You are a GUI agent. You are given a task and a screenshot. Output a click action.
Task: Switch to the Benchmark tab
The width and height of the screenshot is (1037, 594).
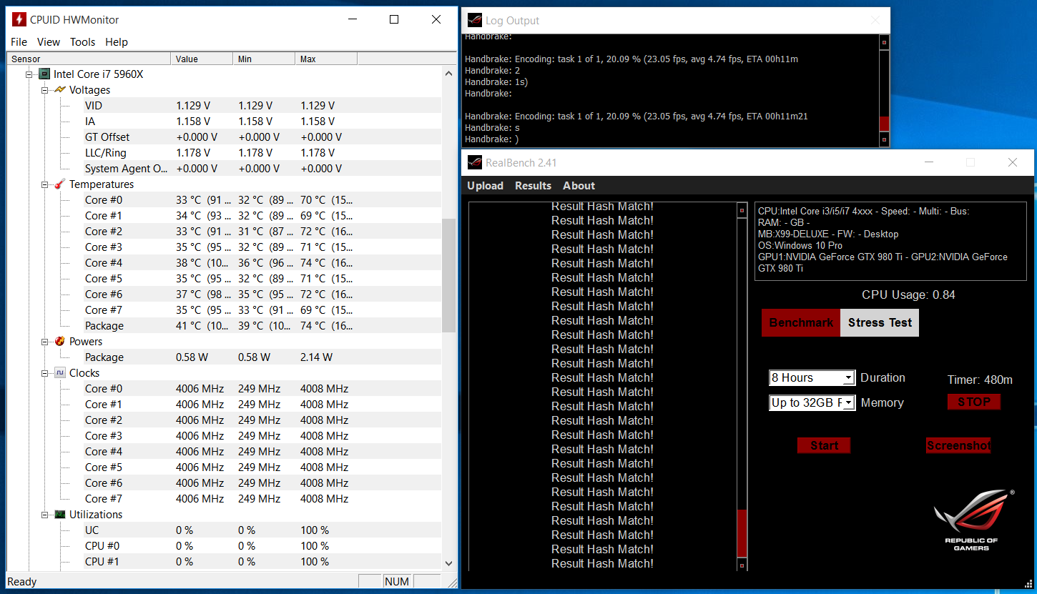[800, 323]
